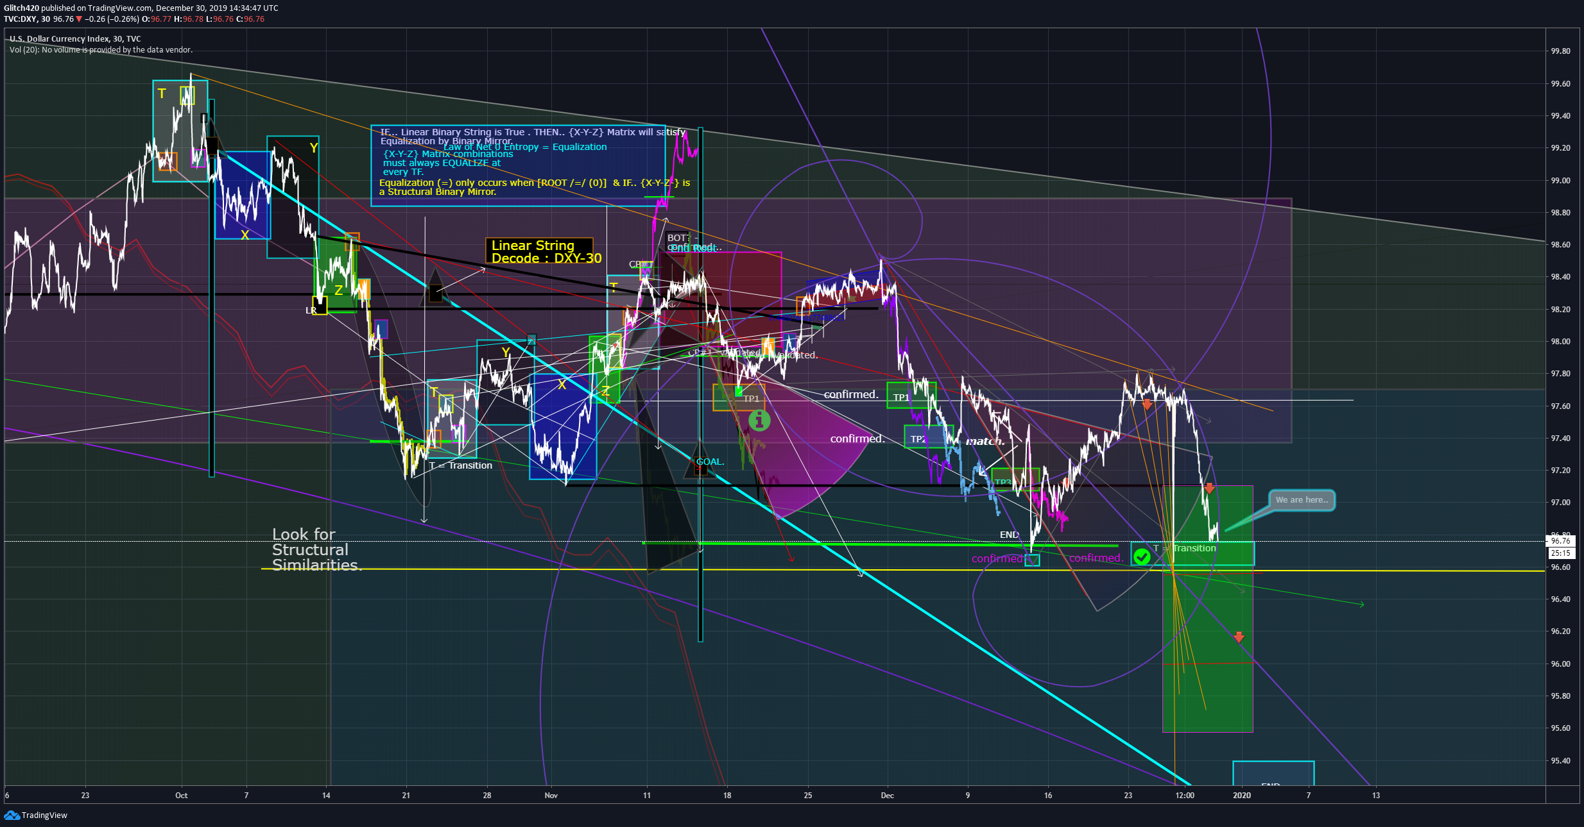1584x827 pixels.
Task: Click the 'U.S. Dollar Currency Index, 30, TVC' title
Action: pos(75,38)
